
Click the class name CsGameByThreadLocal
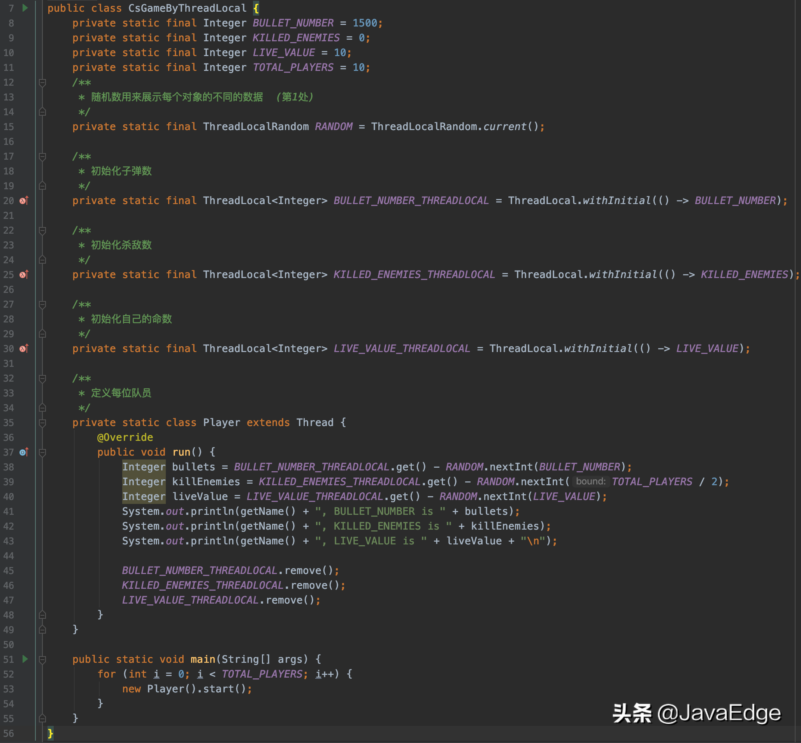click(x=187, y=8)
